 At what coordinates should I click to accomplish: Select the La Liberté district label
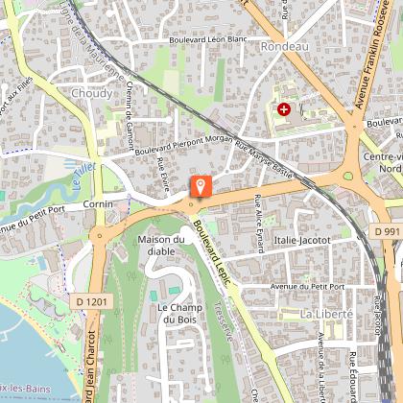pos(326,314)
